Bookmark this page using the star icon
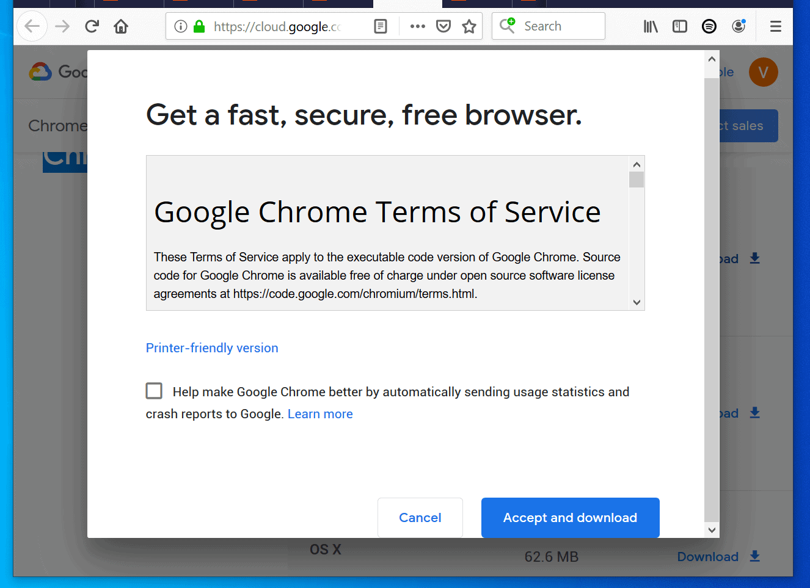The width and height of the screenshot is (810, 588). click(469, 26)
